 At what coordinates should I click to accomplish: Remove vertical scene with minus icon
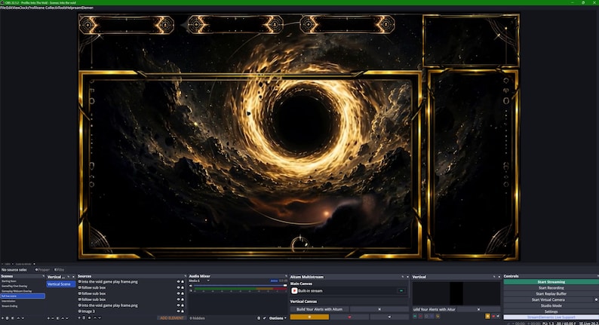(53, 318)
